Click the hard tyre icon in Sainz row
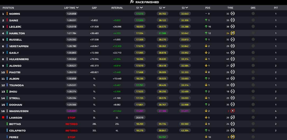 [233, 20]
